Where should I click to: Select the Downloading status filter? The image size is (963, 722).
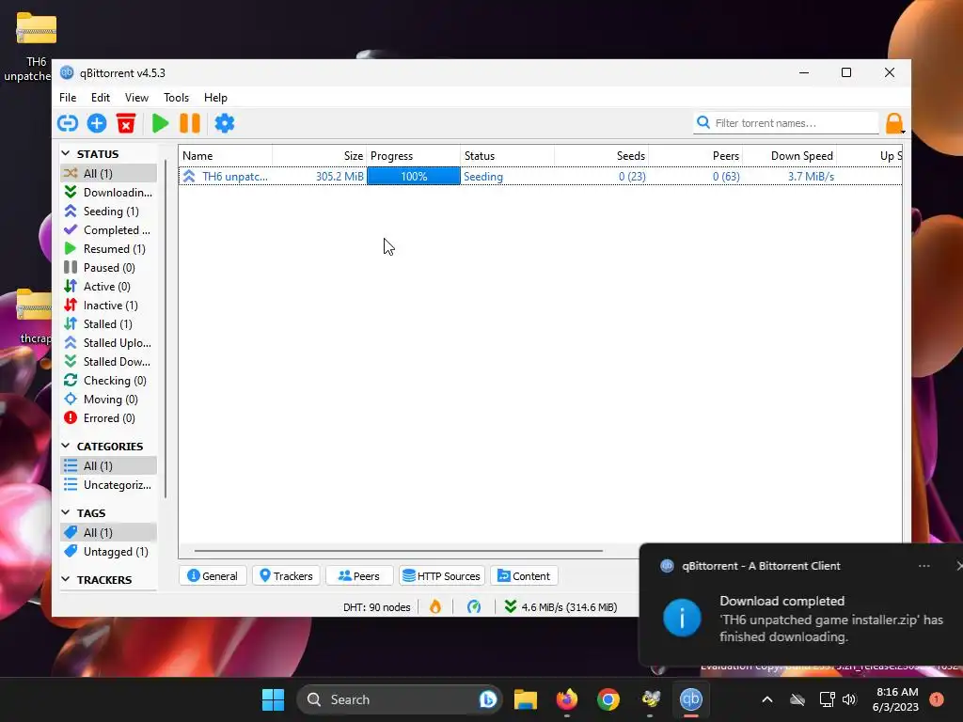click(x=109, y=192)
